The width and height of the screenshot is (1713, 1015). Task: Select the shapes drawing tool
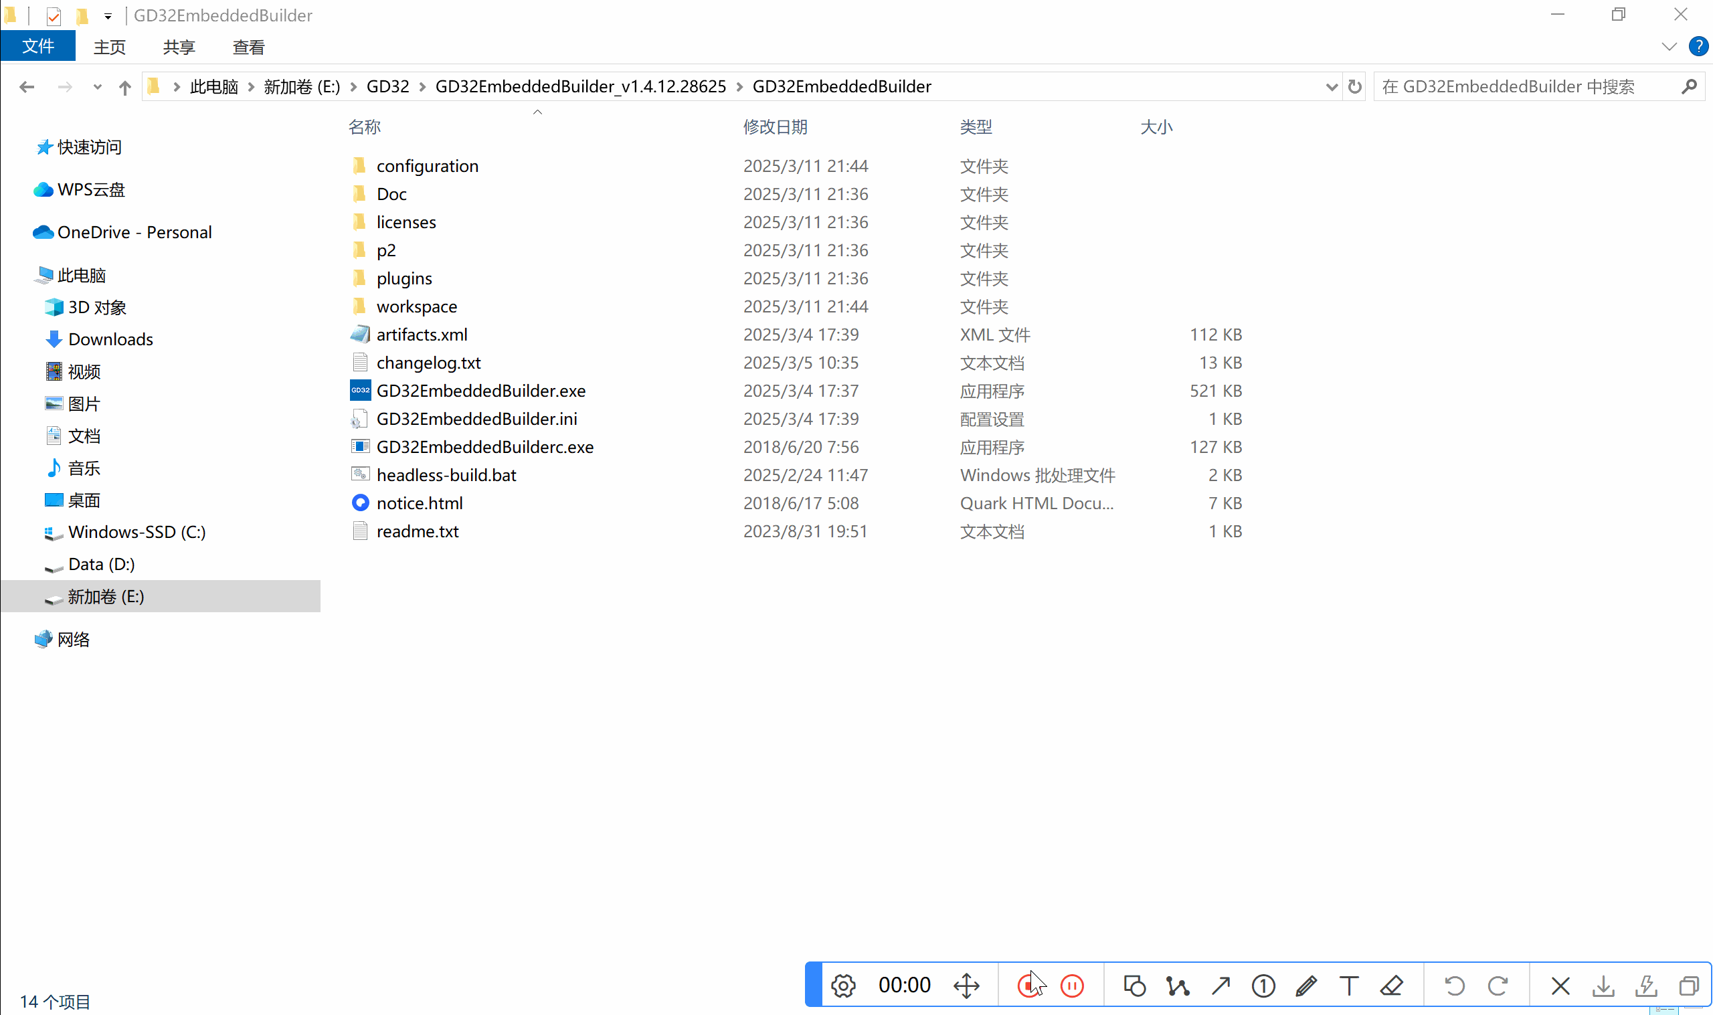pos(1134,986)
